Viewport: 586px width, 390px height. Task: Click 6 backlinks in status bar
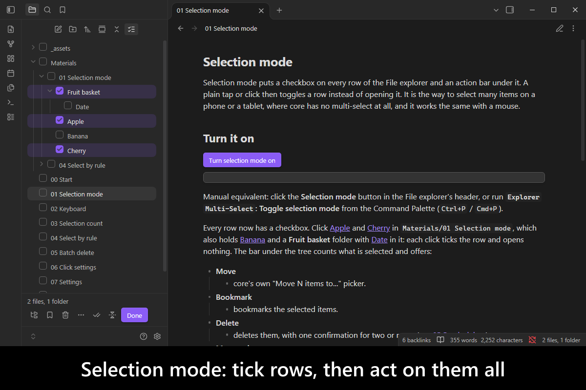pyautogui.click(x=417, y=340)
